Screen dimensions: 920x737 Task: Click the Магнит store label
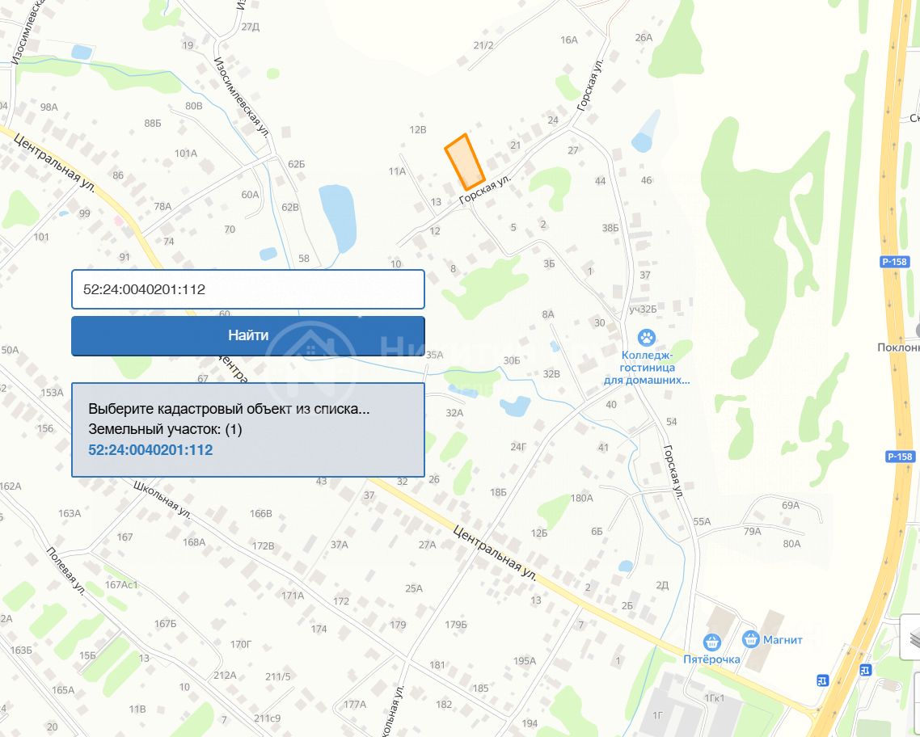click(783, 640)
